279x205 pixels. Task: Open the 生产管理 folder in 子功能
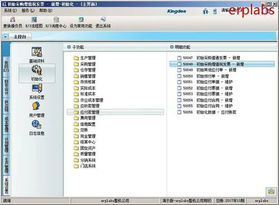coord(85,58)
